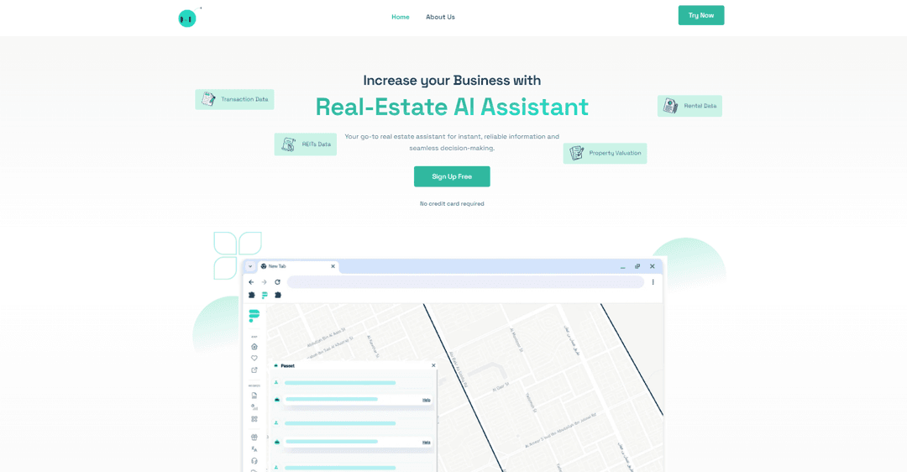Close the New Tab browser tab
907x472 pixels.
click(x=333, y=267)
